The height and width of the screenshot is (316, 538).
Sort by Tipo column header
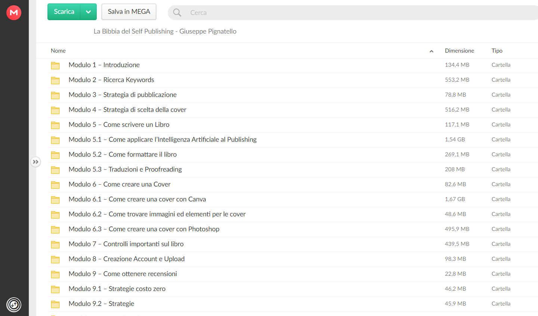coord(497,51)
